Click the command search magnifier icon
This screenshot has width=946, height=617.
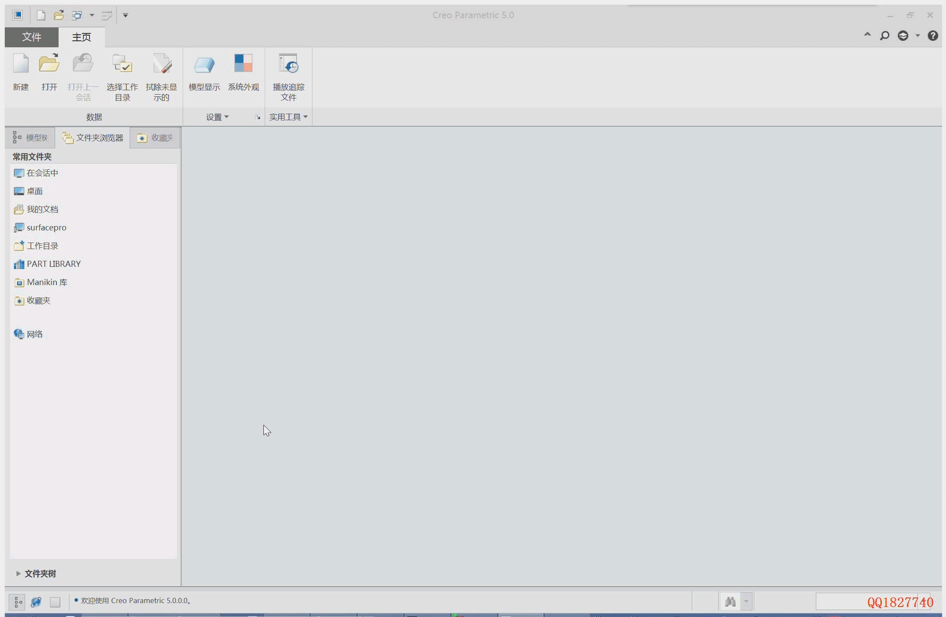pos(884,36)
